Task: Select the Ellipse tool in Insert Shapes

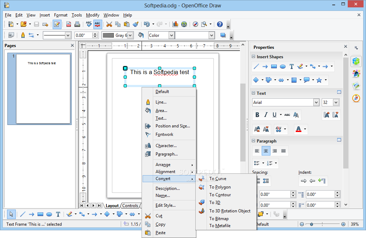Action: [x=283, y=66]
